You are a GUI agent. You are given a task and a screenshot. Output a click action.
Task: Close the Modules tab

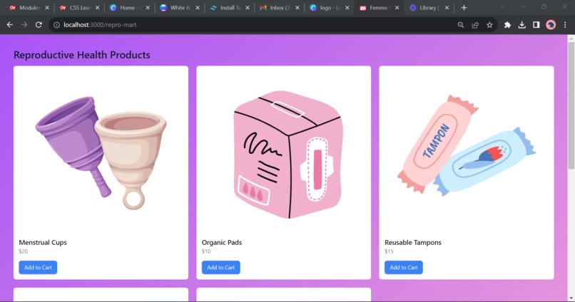[47, 8]
